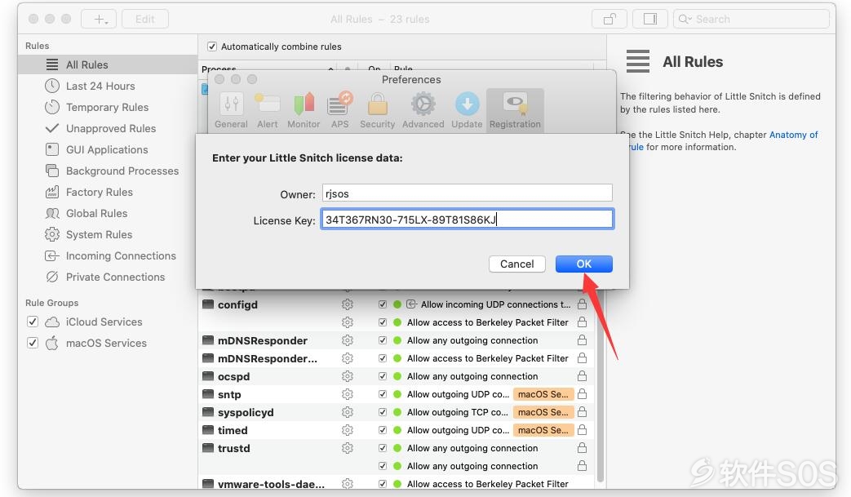
Task: Click the timed gear settings icon
Action: coord(348,430)
